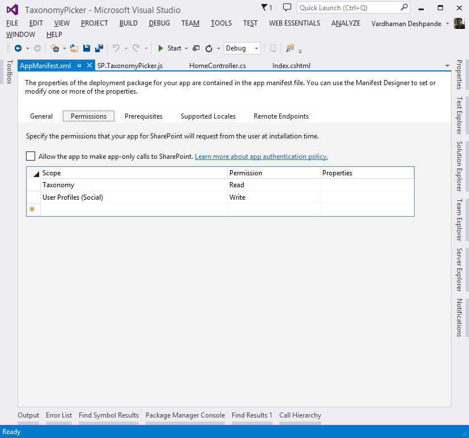469x438 pixels.
Task: Open the Package Manager Console panel
Action: pyautogui.click(x=185, y=415)
